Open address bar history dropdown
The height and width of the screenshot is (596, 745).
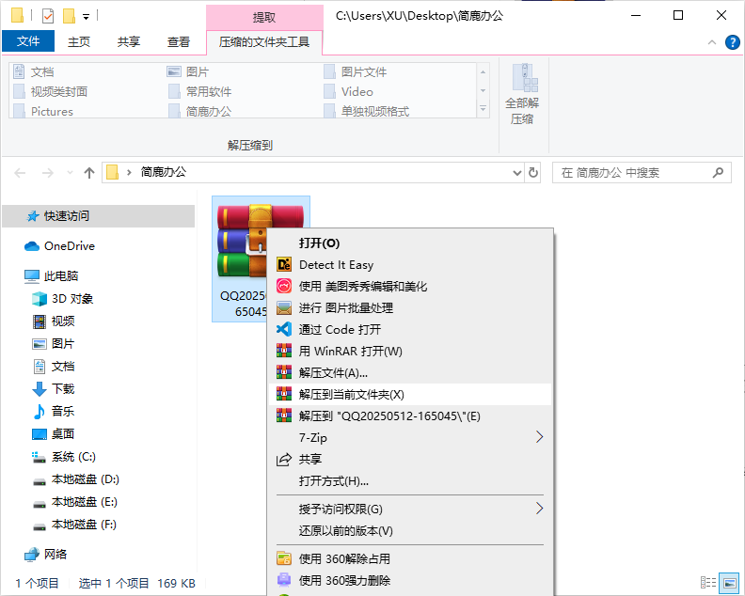[517, 173]
